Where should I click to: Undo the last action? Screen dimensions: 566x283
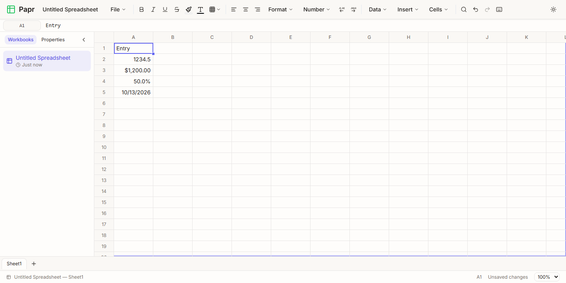click(476, 9)
